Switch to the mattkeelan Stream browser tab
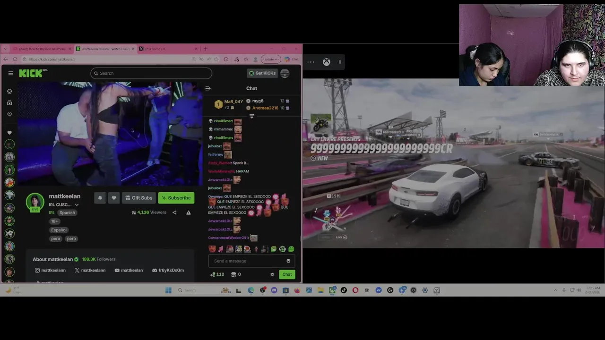Screen dimensions: 605x340 tap(105, 49)
